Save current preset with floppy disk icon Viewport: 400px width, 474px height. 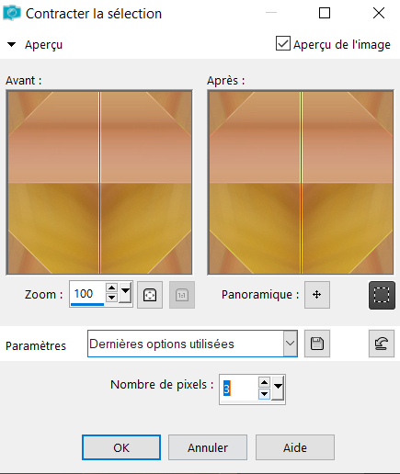[x=317, y=344]
